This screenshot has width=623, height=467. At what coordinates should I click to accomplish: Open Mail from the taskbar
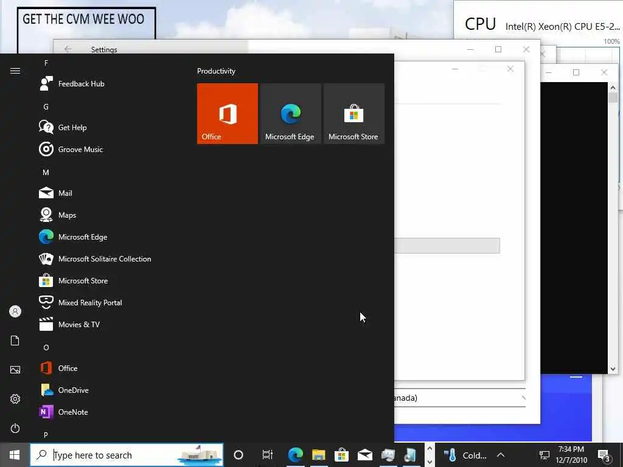click(365, 455)
